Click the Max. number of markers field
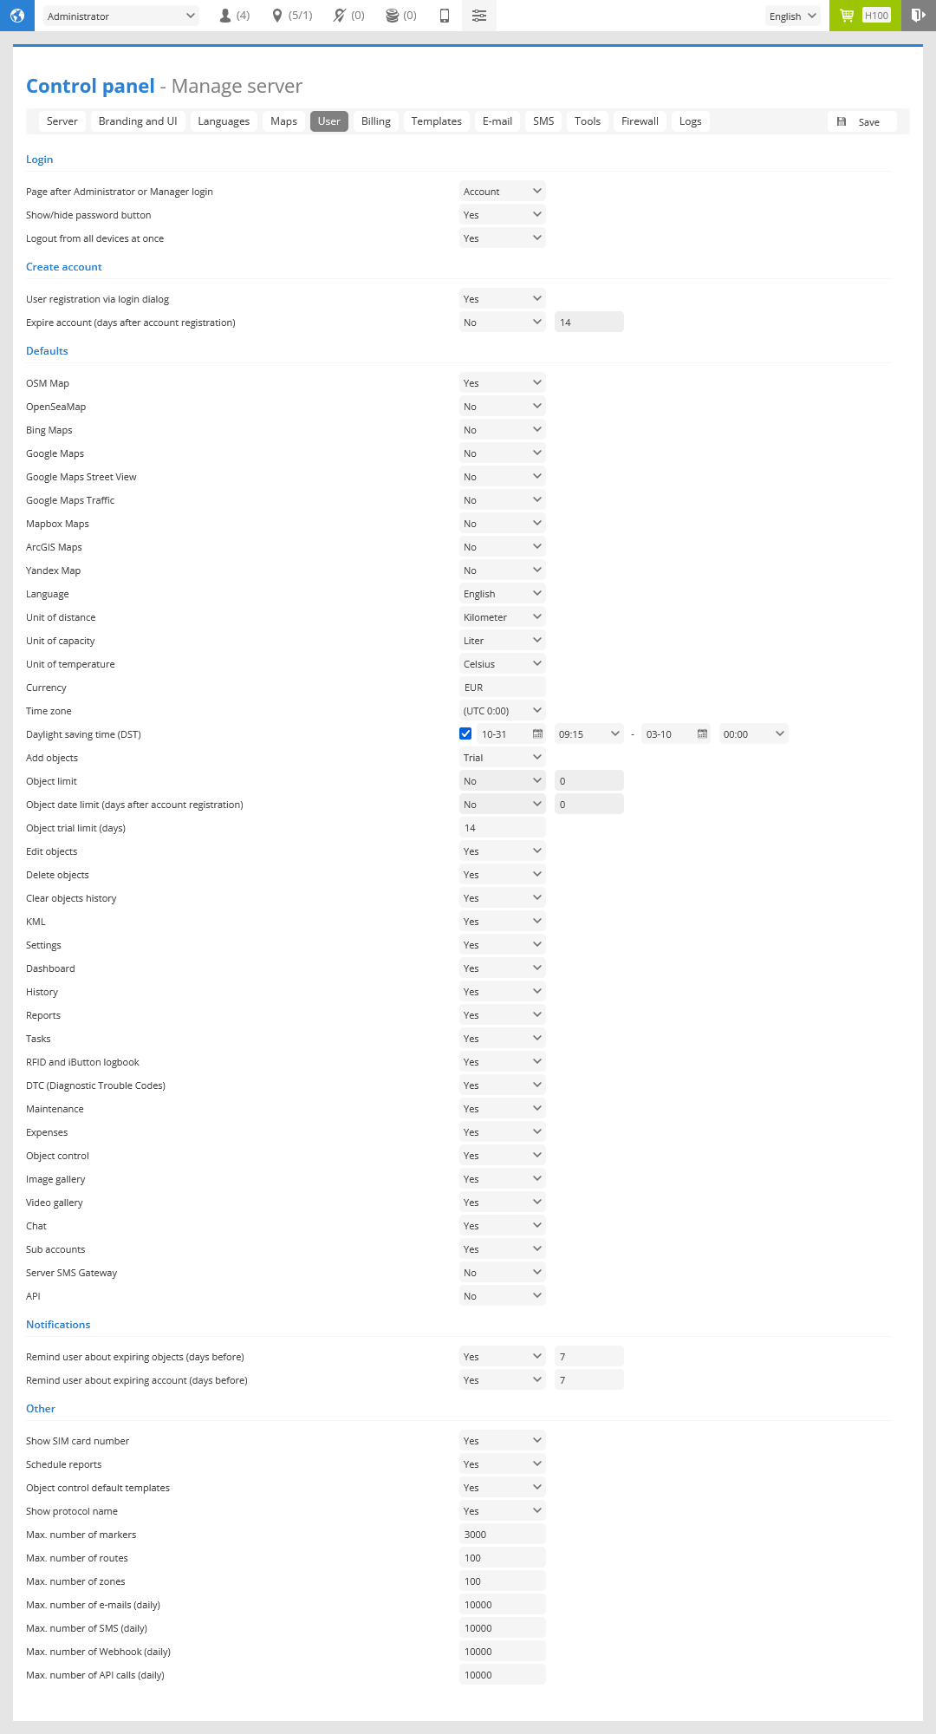Screen dimensions: 936x1734 coord(503,1535)
